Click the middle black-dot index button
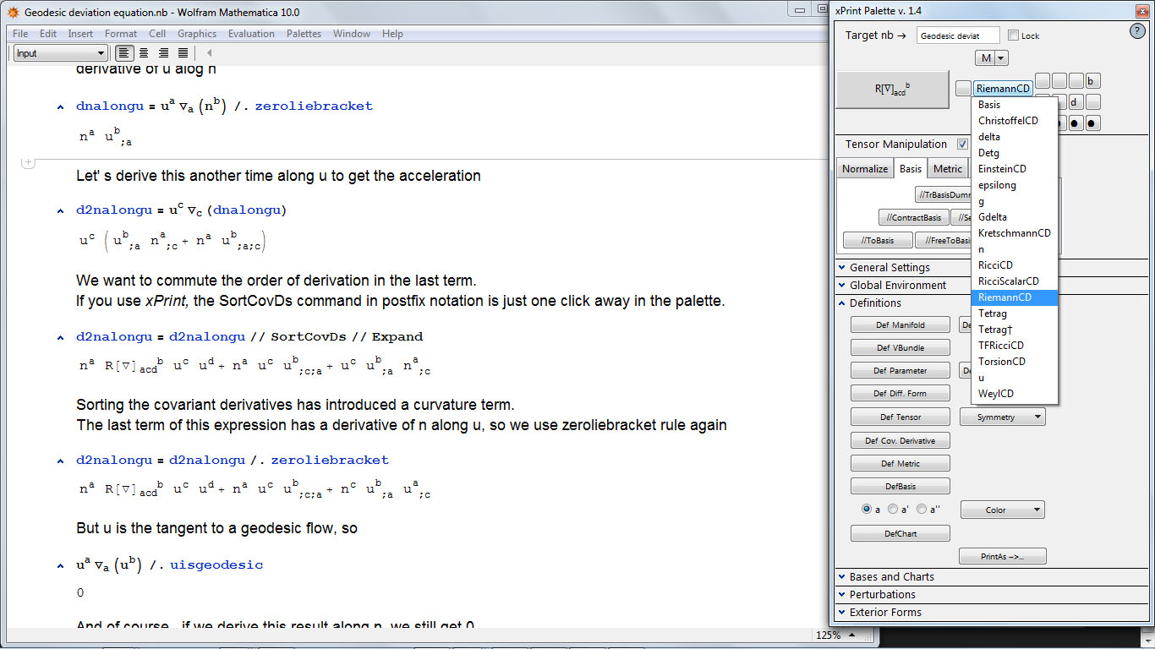Viewport: 1155px width, 649px height. pos(1076,123)
